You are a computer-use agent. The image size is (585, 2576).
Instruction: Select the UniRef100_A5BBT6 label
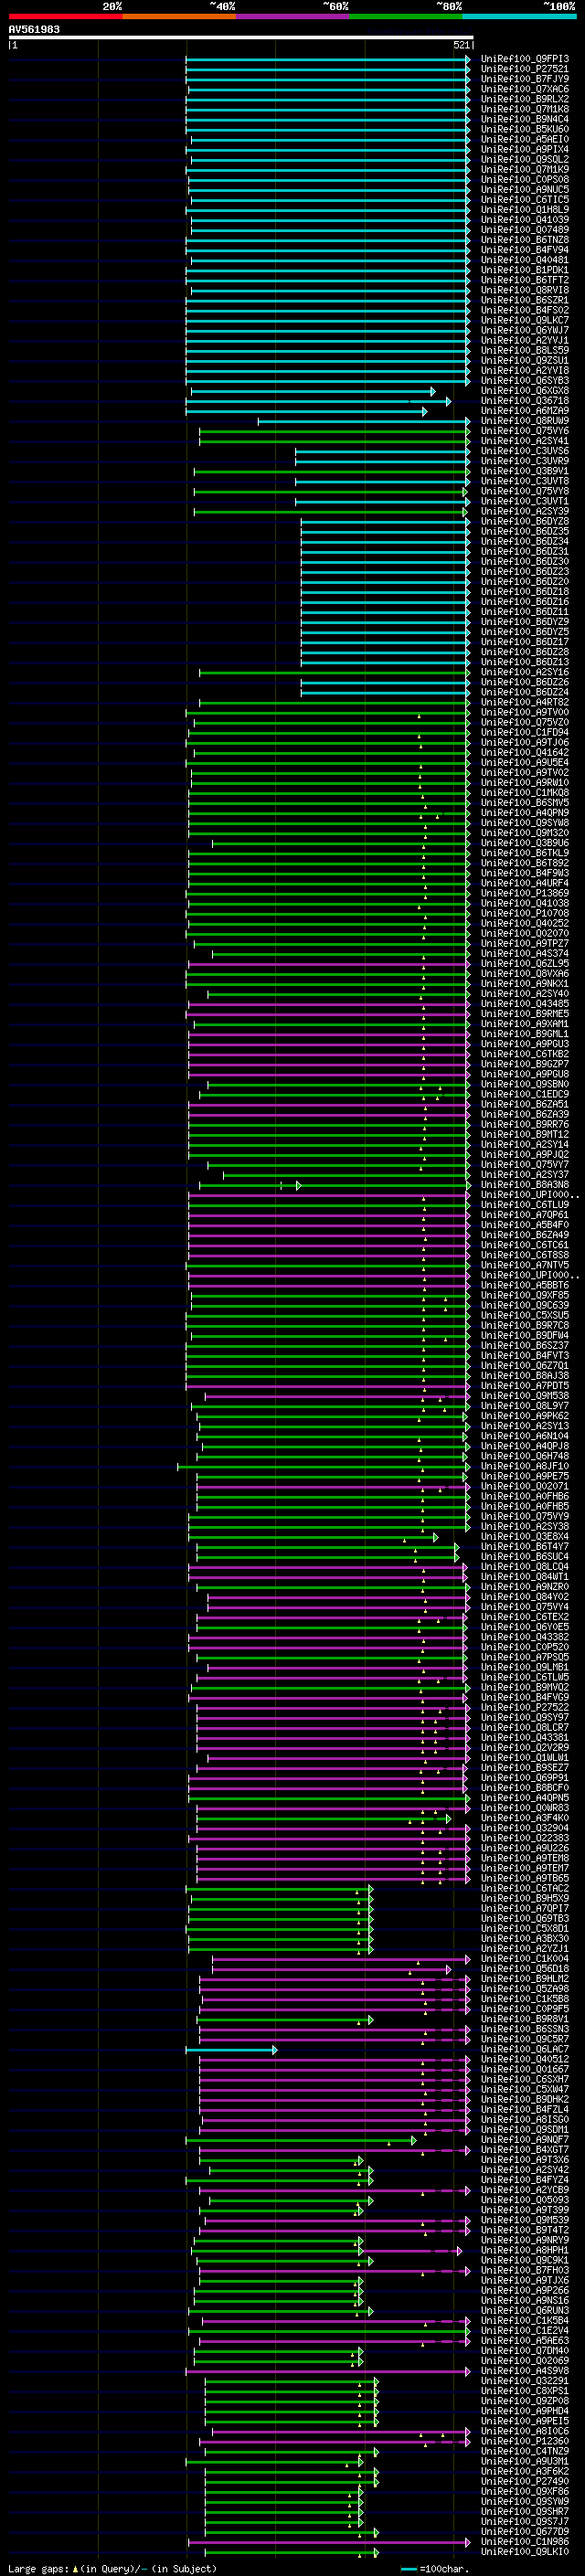[525, 1285]
